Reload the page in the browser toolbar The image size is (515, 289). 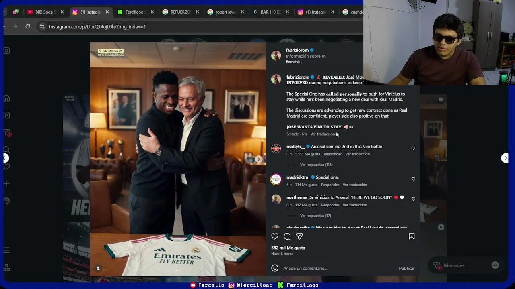[x=27, y=26]
